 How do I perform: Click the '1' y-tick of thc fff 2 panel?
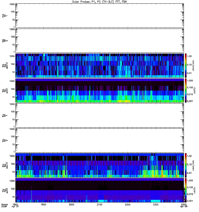[x=14, y=152]
